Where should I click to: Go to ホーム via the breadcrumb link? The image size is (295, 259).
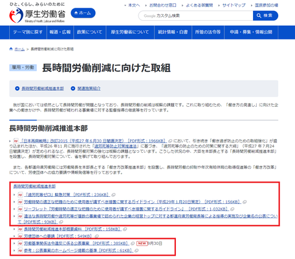(19, 49)
